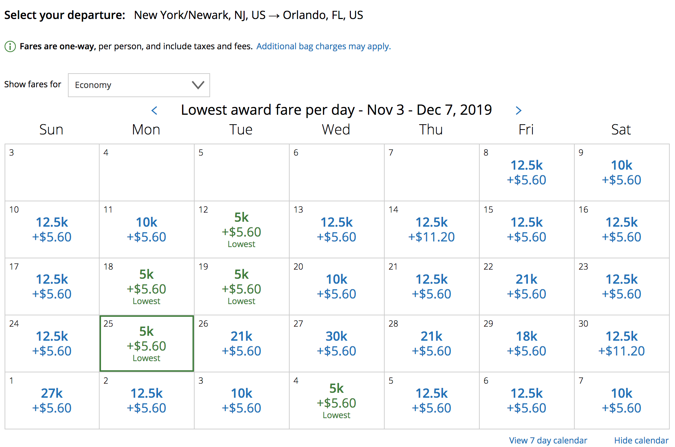675x447 pixels.
Task: Choose December 4 5k lowest fare
Action: (x=337, y=401)
